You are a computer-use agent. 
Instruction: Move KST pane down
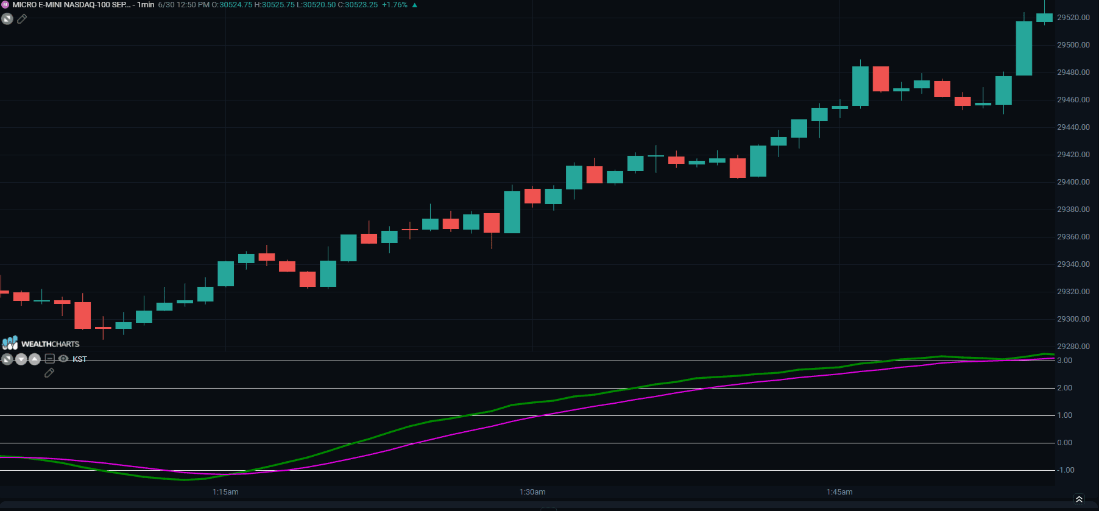(x=21, y=359)
